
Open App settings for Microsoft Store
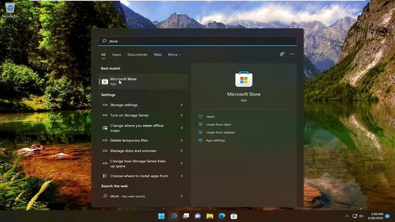[215, 141]
